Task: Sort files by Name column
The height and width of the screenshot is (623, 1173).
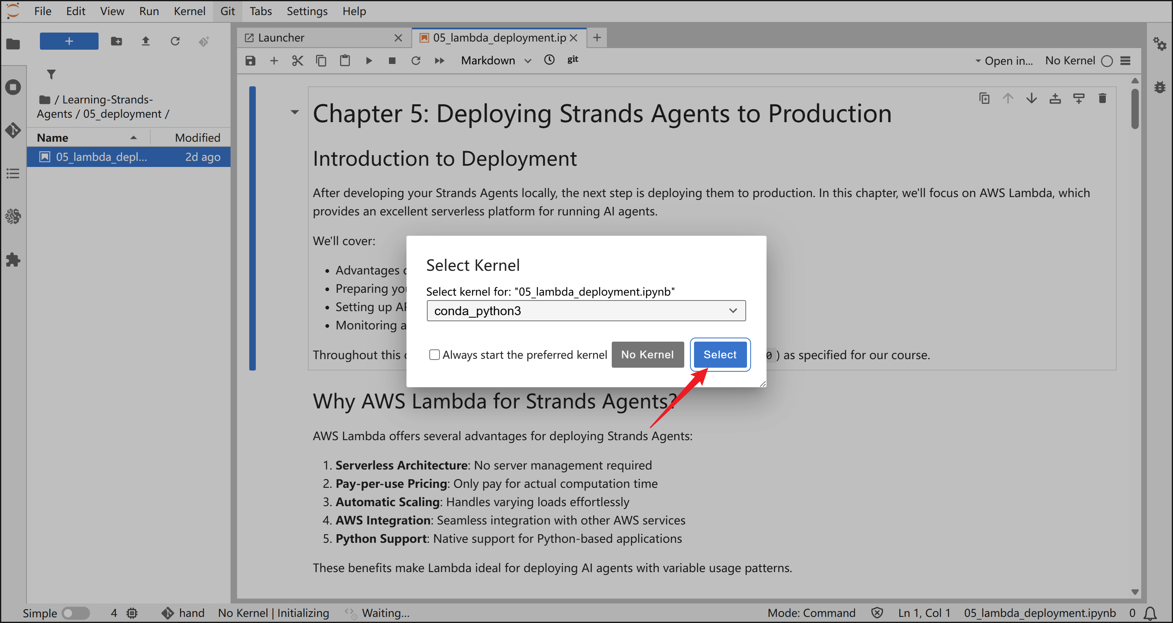Action: click(x=88, y=138)
